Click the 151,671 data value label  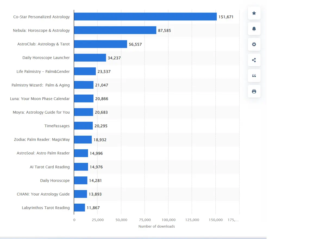(x=226, y=17)
